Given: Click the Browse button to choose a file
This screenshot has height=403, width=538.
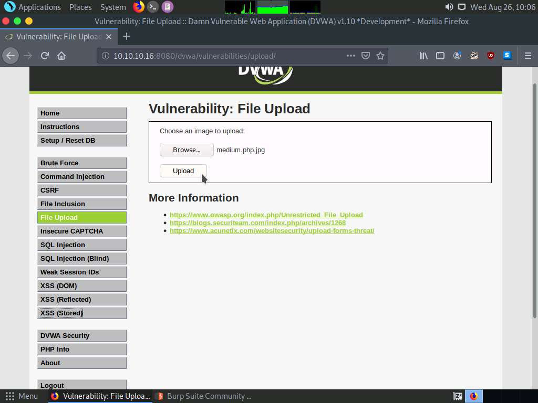Looking at the screenshot, I should (x=187, y=150).
